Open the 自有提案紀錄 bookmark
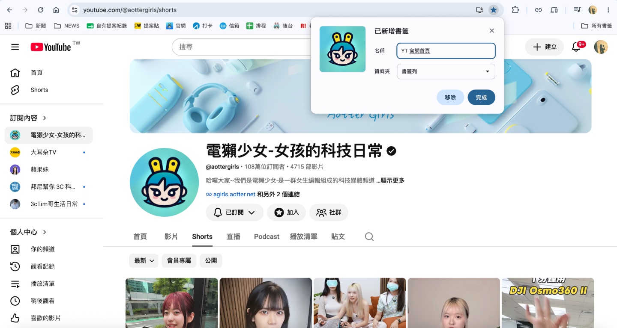617x328 pixels. coord(107,26)
